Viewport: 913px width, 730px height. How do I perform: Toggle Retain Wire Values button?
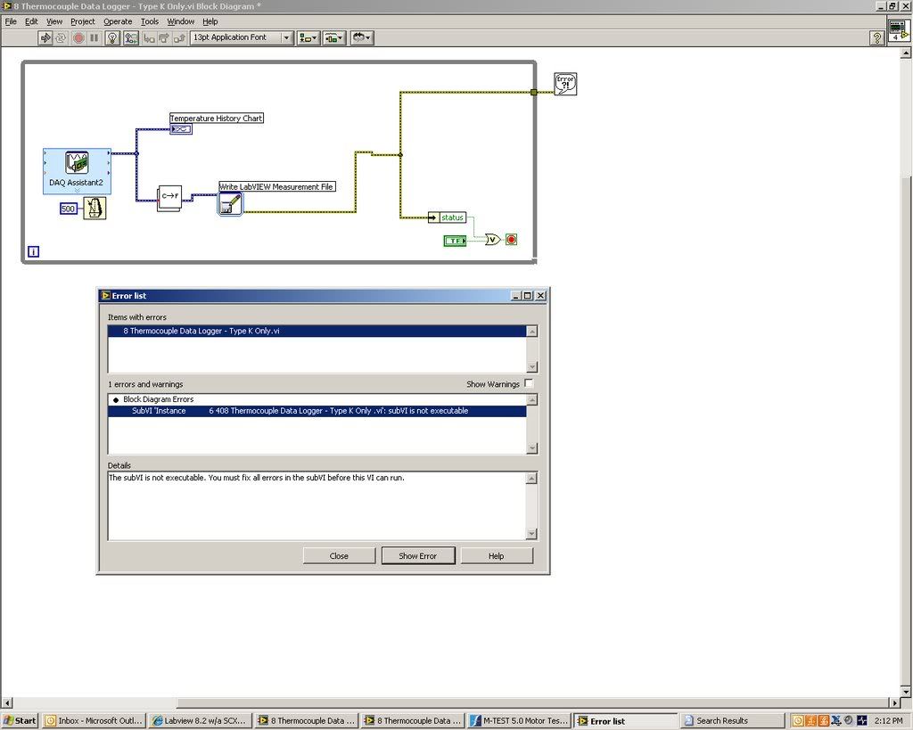pos(131,37)
